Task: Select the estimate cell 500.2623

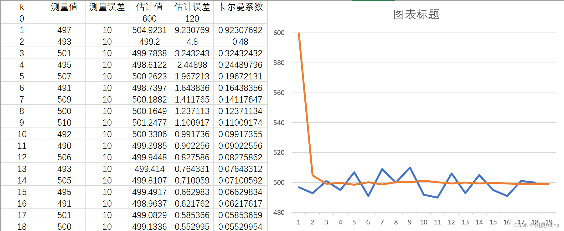Action: pyautogui.click(x=149, y=76)
